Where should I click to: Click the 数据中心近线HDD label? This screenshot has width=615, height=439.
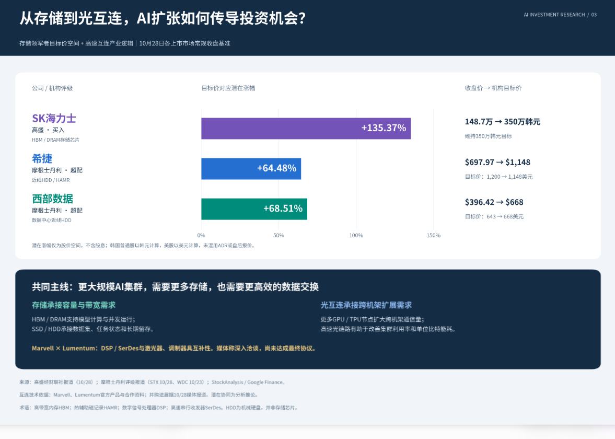pyautogui.click(x=51, y=220)
